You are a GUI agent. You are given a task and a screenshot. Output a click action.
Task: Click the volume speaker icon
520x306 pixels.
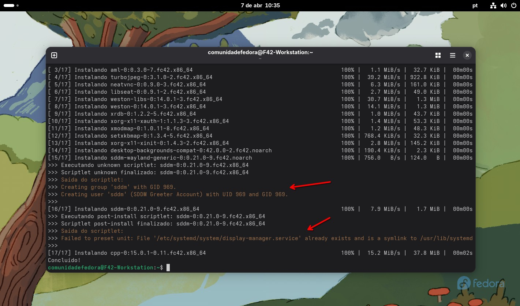[504, 5]
